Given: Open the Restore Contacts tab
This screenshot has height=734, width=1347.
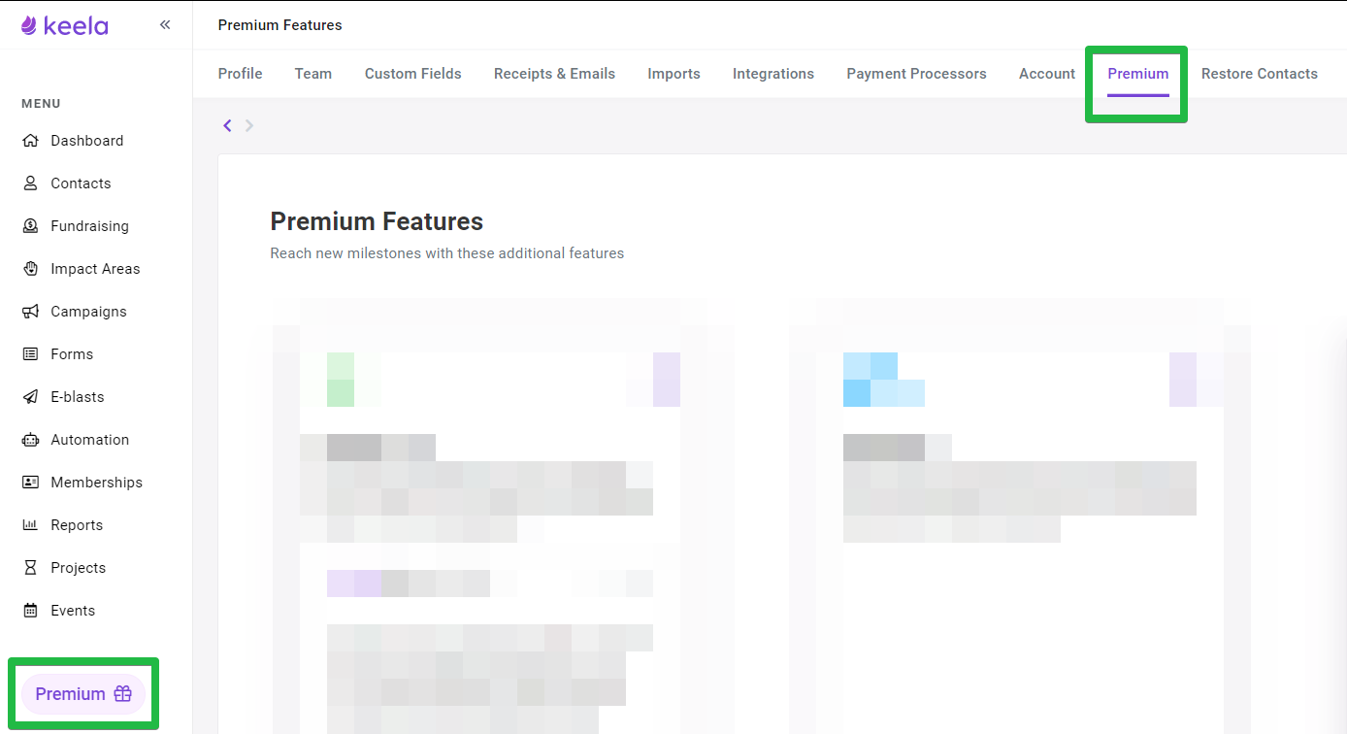Looking at the screenshot, I should (x=1260, y=74).
